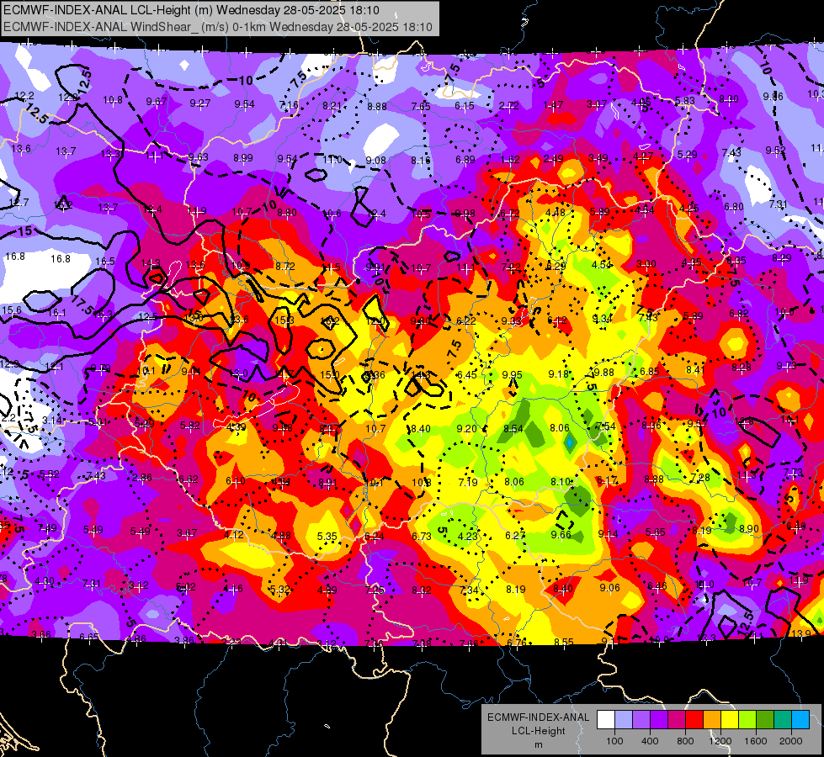Screen dimensions: 824x757
Task: Click the grid value '4.48'
Action: tap(556, 212)
